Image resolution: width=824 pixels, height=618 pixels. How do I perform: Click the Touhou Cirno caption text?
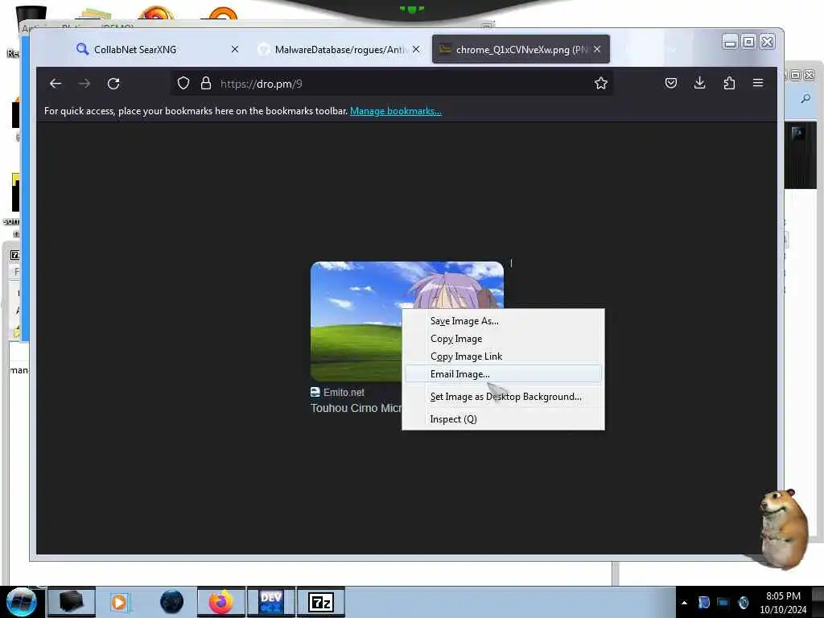pos(356,408)
